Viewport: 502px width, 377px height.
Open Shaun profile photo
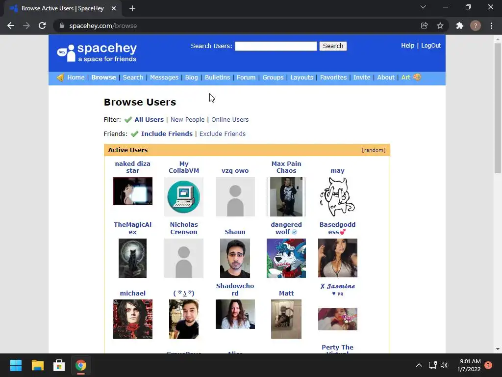click(x=235, y=258)
